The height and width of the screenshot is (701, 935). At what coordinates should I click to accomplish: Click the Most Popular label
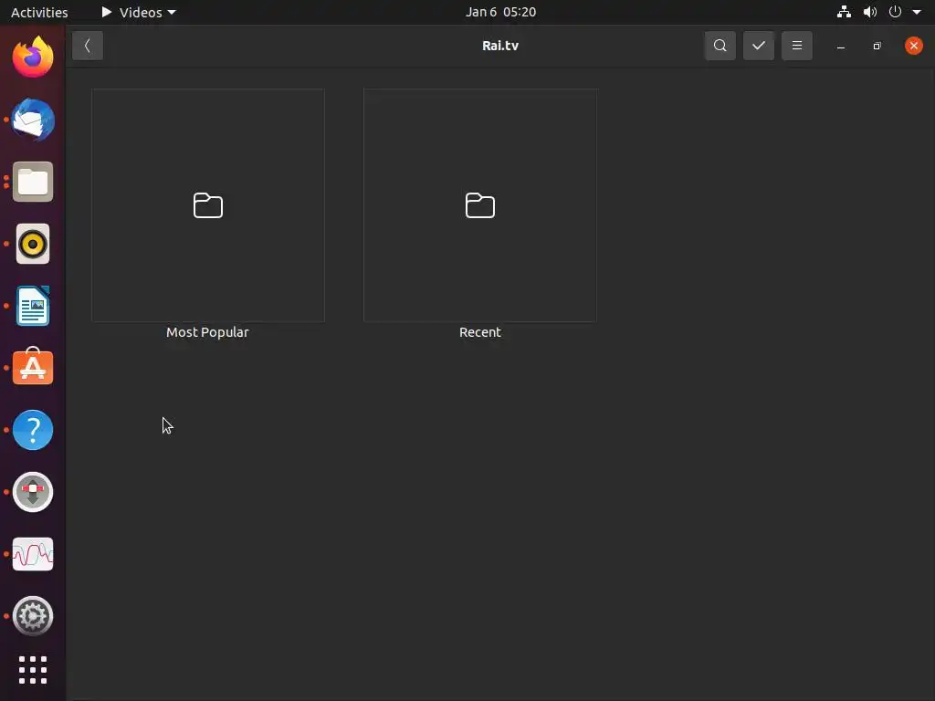click(207, 332)
